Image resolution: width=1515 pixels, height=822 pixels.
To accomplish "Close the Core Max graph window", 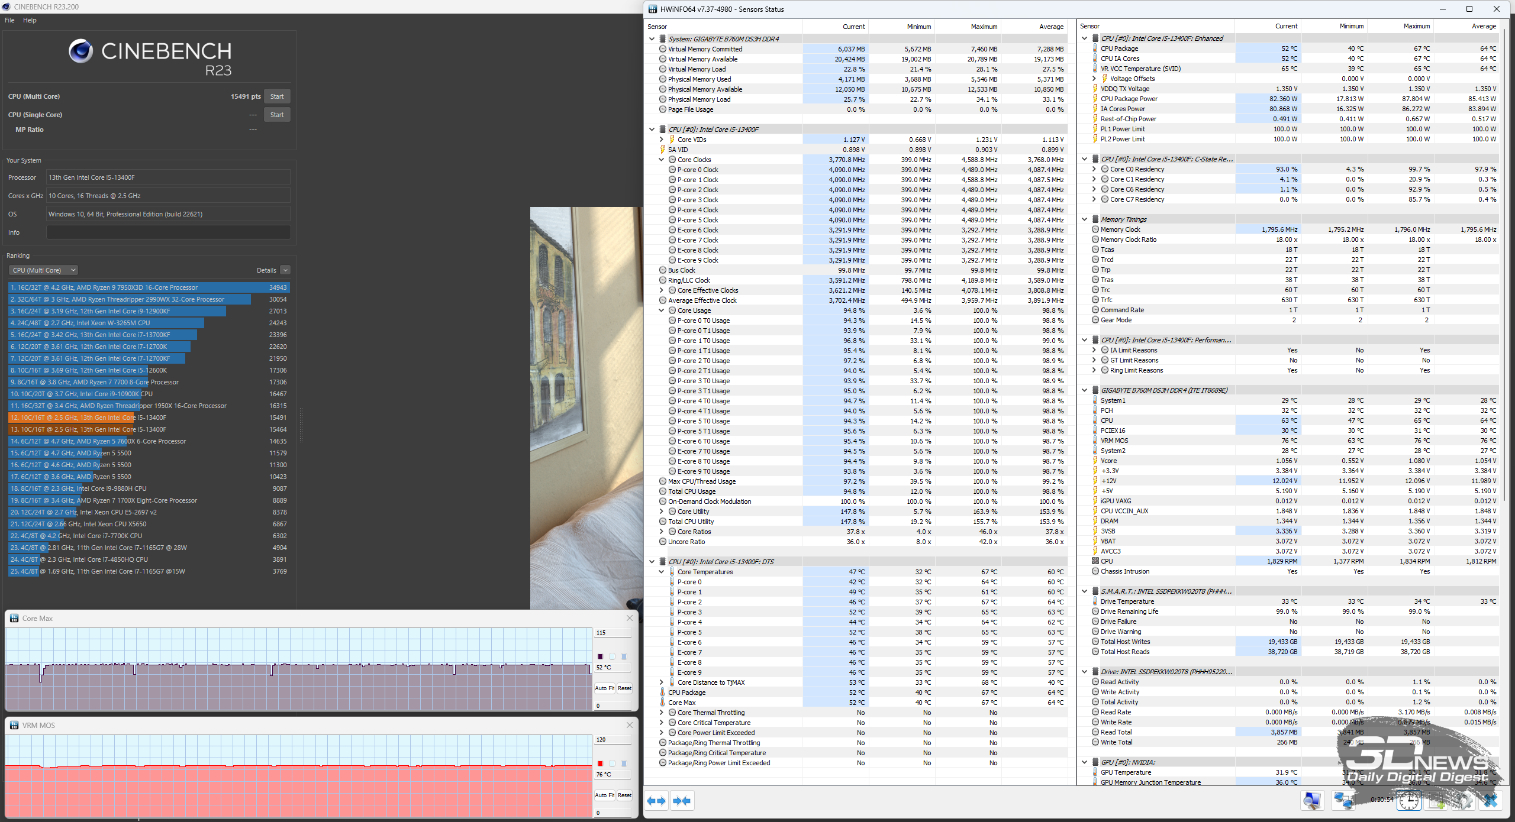I will coord(630,619).
